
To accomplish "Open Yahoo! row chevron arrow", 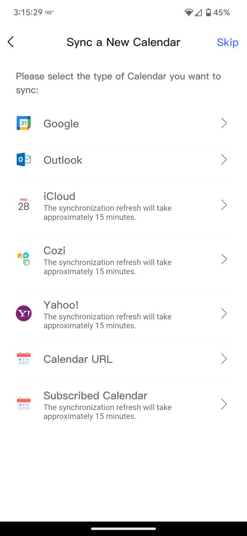I will pos(224,314).
